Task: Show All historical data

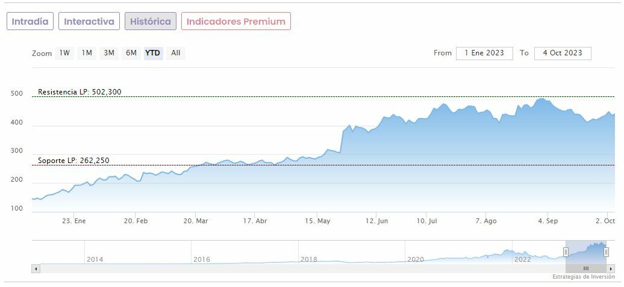Action: pyautogui.click(x=175, y=53)
